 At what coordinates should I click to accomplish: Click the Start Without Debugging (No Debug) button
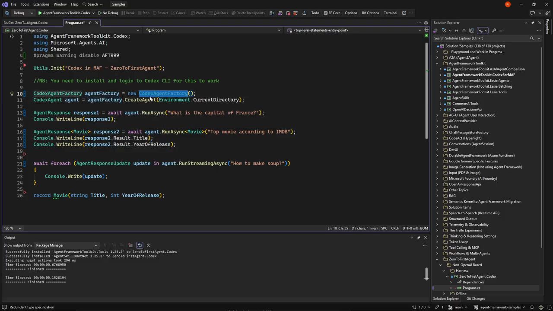(x=108, y=13)
